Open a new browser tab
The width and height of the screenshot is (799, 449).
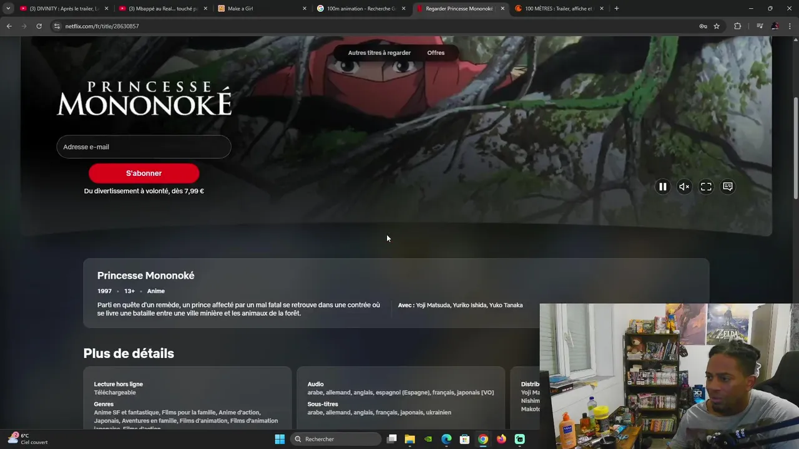[617, 9]
